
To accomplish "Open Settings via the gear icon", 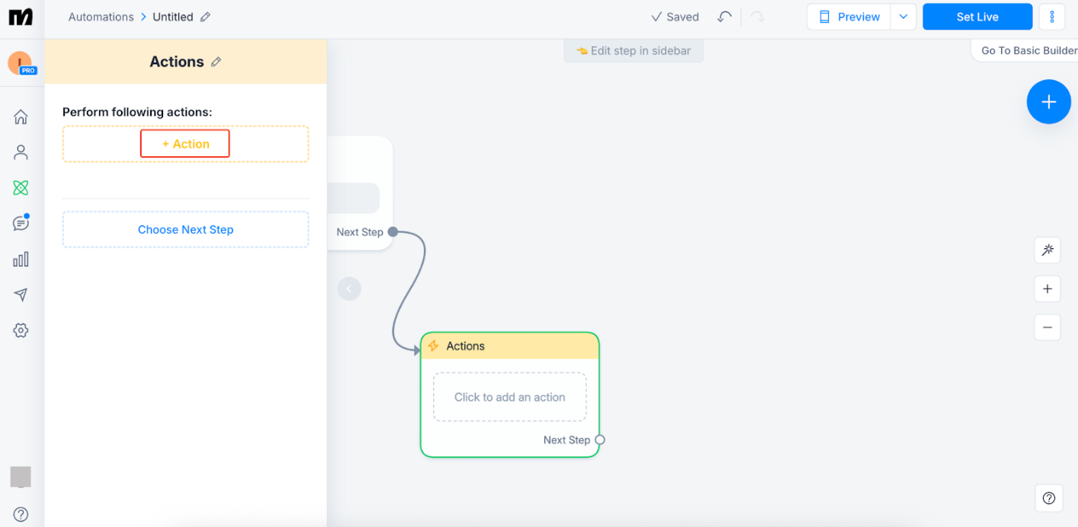I will point(21,330).
